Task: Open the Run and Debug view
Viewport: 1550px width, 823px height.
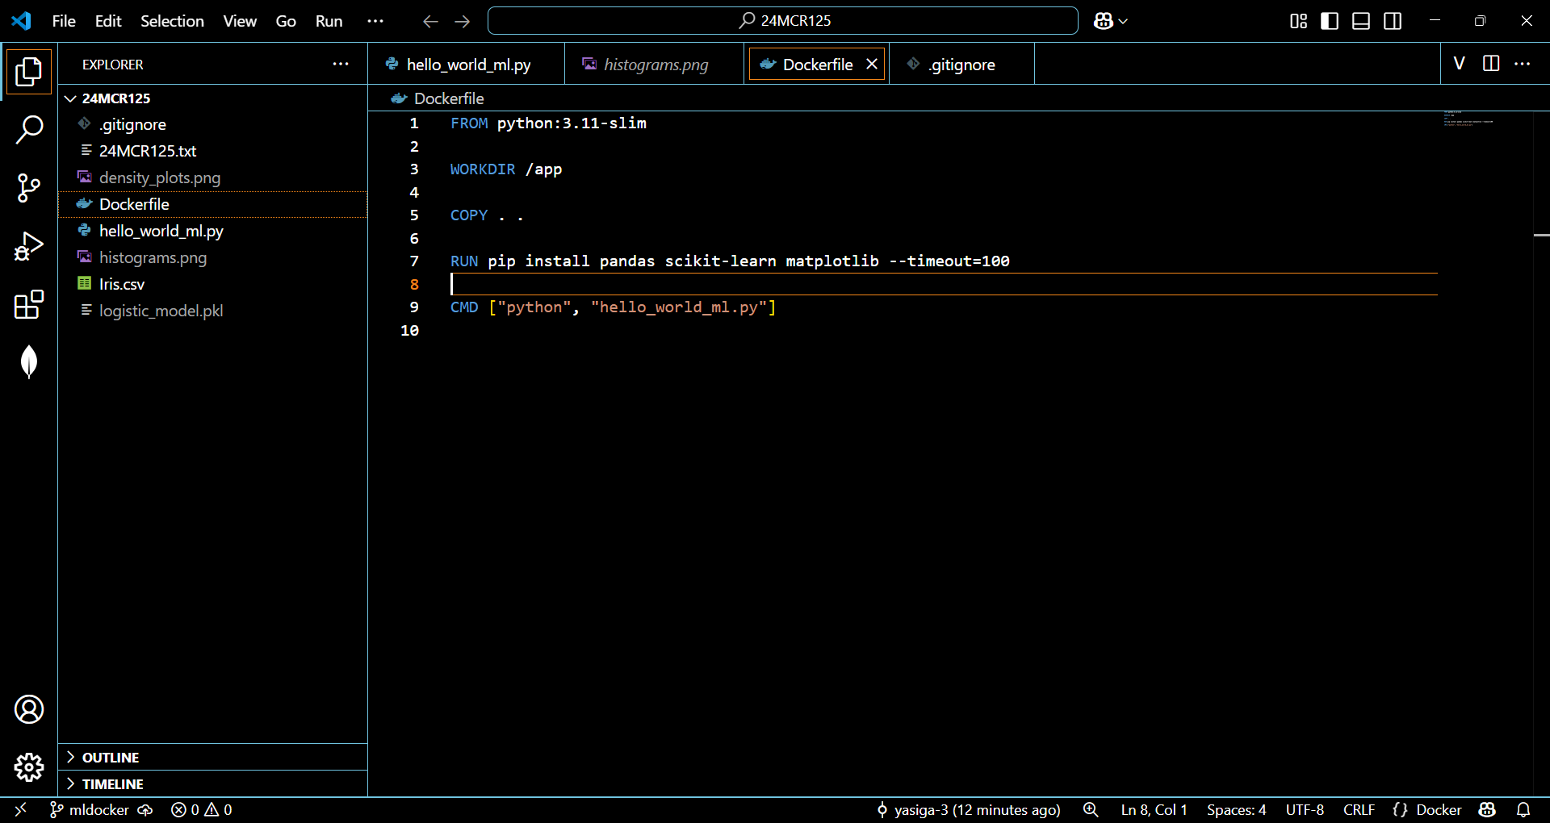Action: tap(29, 246)
